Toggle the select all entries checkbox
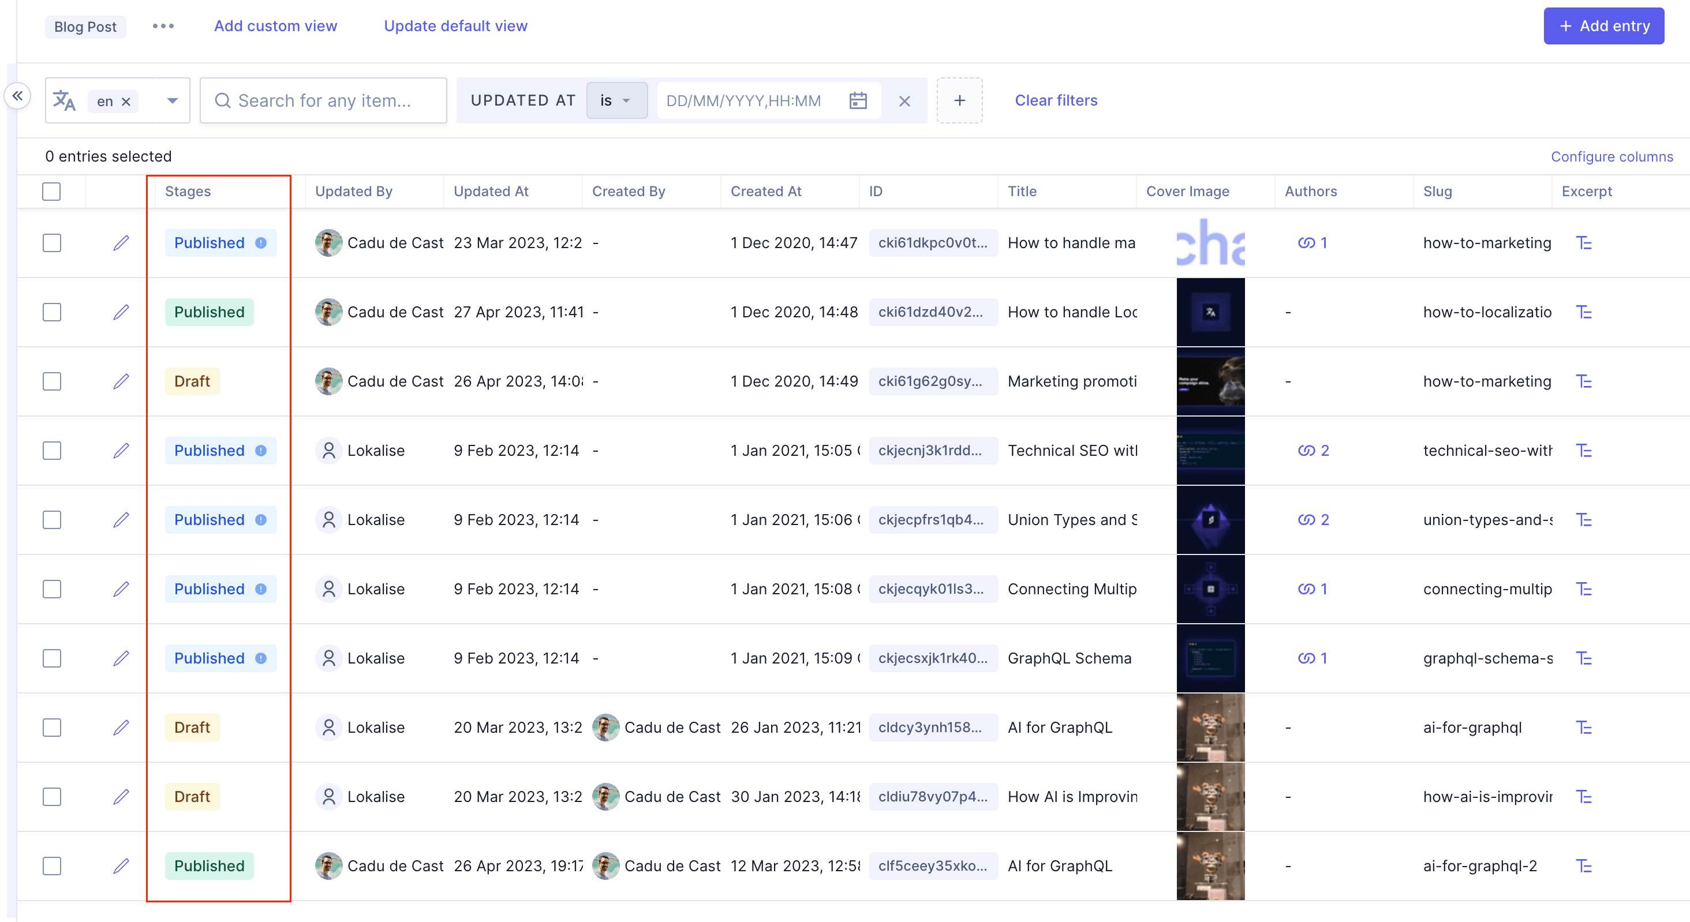This screenshot has width=1690, height=922. pyautogui.click(x=51, y=192)
